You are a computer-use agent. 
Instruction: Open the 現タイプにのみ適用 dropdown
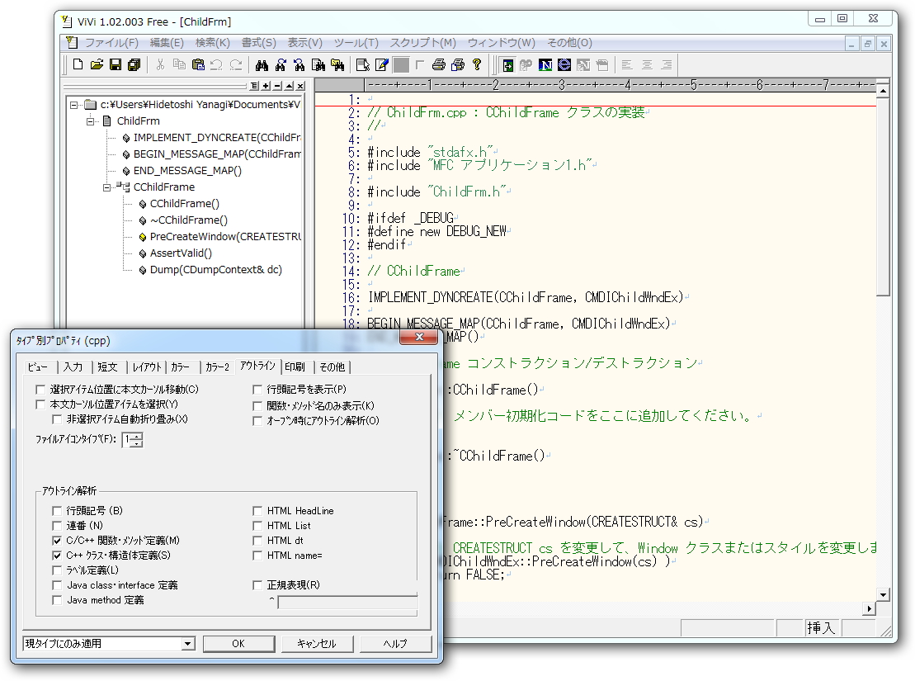(187, 644)
